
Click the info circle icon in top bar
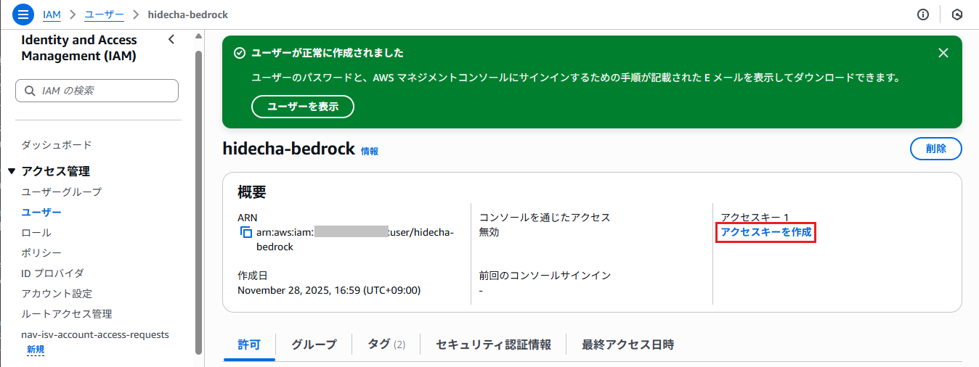[923, 15]
